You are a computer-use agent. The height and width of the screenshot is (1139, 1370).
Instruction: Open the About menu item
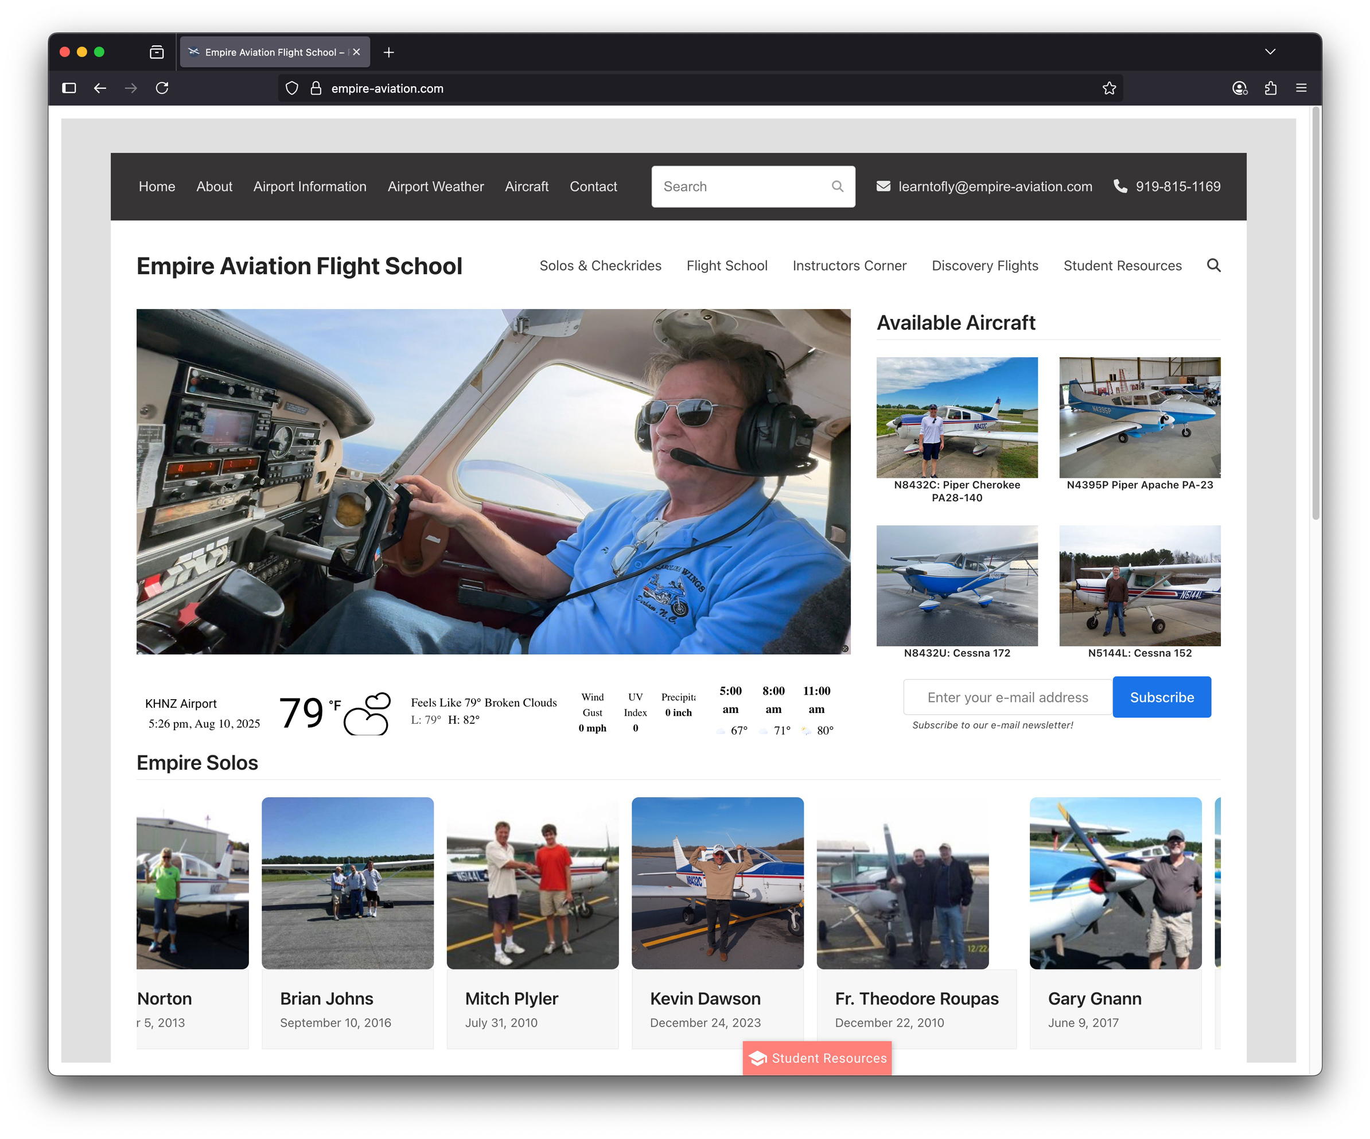pos(215,186)
